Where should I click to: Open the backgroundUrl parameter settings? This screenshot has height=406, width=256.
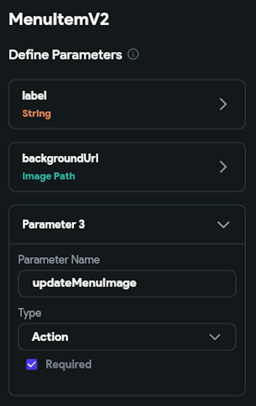pyautogui.click(x=127, y=167)
